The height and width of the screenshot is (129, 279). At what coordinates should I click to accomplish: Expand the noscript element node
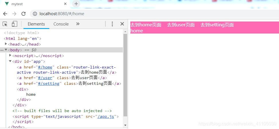(x=10, y=55)
